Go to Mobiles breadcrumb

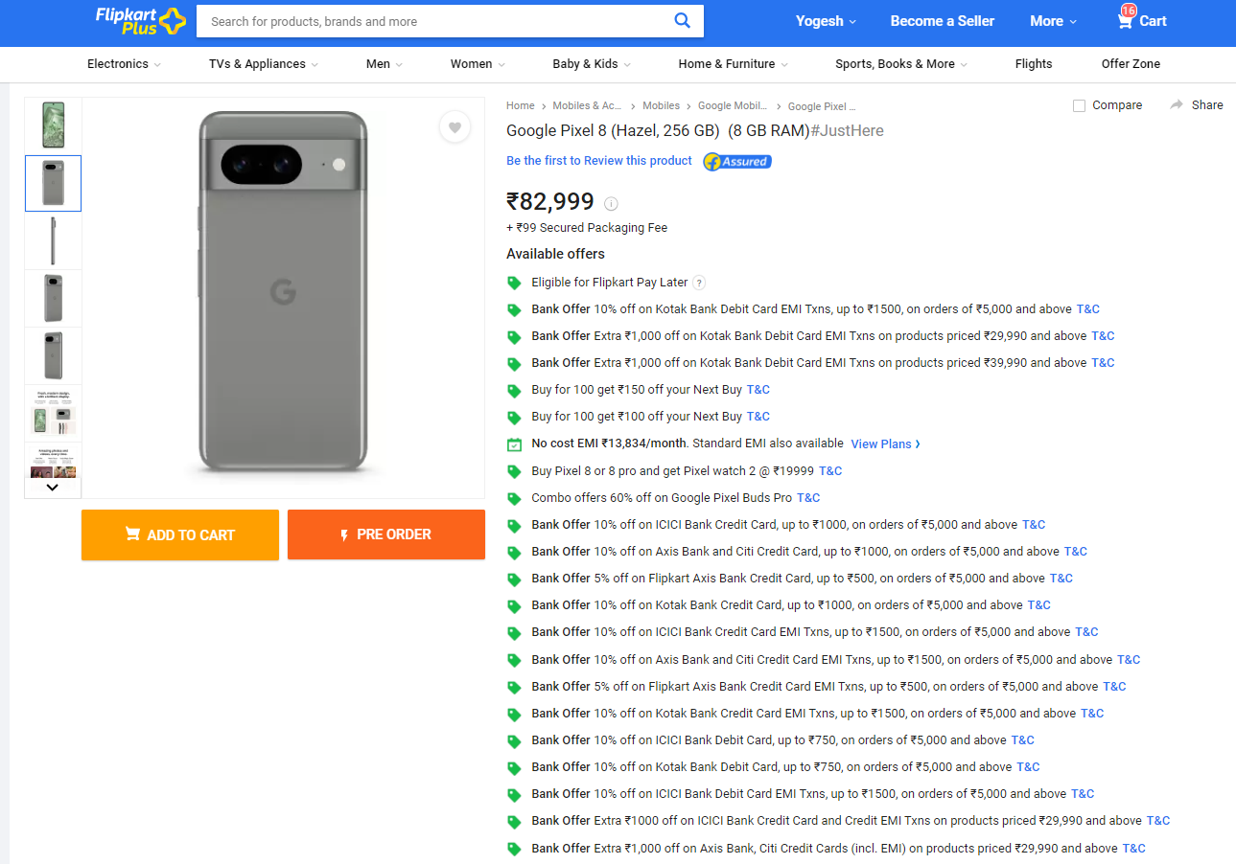point(661,106)
